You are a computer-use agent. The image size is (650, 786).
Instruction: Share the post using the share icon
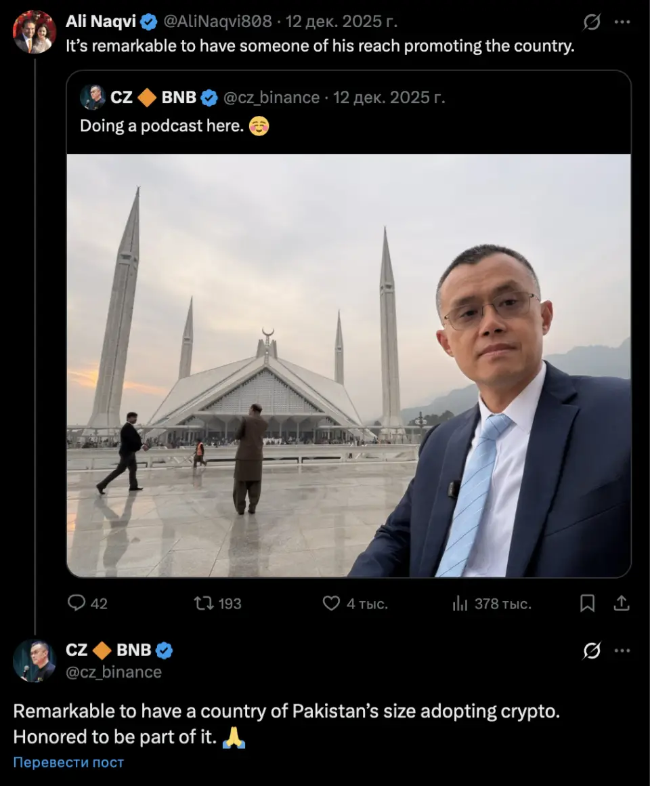[x=620, y=603]
